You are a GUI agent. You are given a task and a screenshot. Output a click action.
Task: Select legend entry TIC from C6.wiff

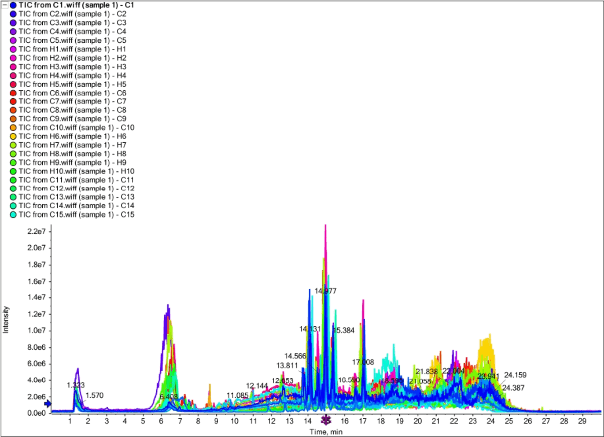click(x=73, y=93)
